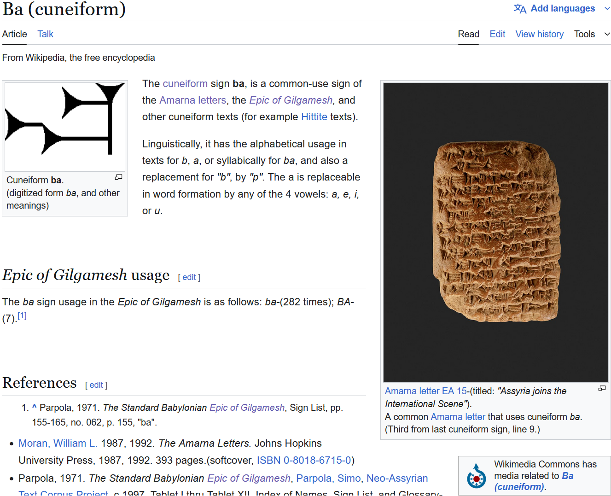Jump up via the reference caret arrow
This screenshot has height=496, width=611.
(x=34, y=407)
